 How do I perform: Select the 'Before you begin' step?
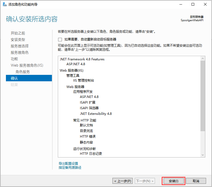[18, 33]
